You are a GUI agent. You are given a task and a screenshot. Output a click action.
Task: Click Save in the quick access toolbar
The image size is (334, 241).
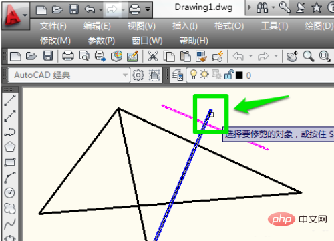coord(73,10)
